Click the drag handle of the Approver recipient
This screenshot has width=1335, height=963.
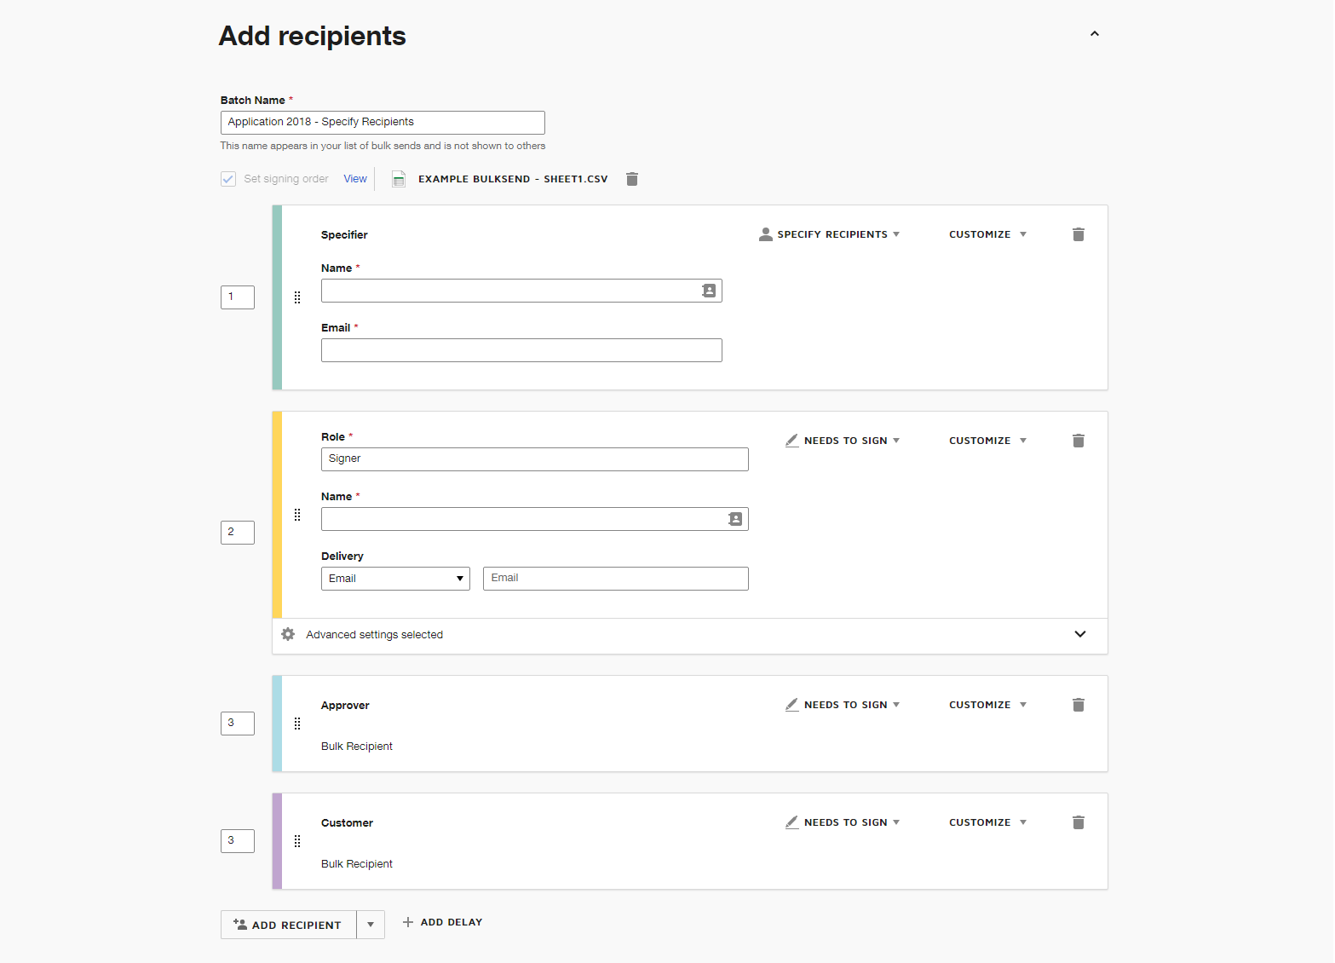(297, 723)
